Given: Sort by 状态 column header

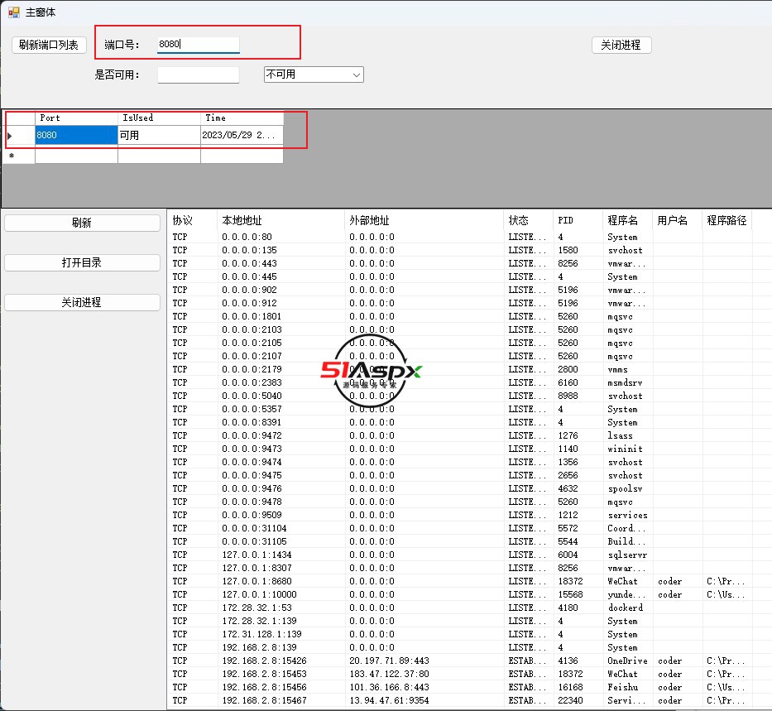Looking at the screenshot, I should 529,220.
